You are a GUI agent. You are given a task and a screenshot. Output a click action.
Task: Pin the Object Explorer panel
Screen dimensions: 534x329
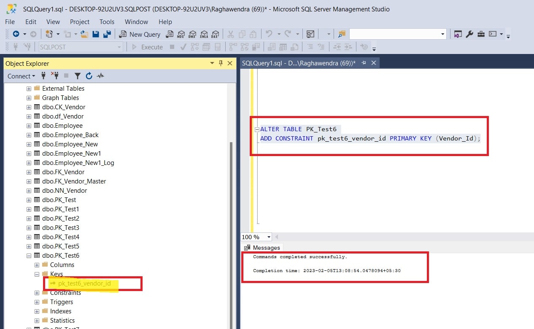click(221, 63)
